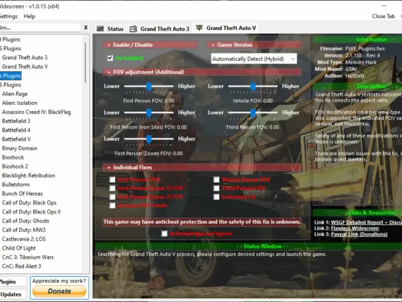Select Binary Domain plugin
Screen dimensions: 402x302
click(x=20, y=148)
